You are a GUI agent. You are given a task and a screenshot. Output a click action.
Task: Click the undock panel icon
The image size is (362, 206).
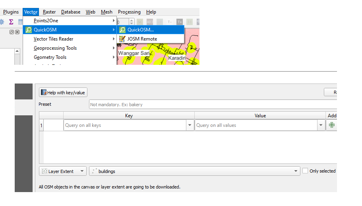12,32
